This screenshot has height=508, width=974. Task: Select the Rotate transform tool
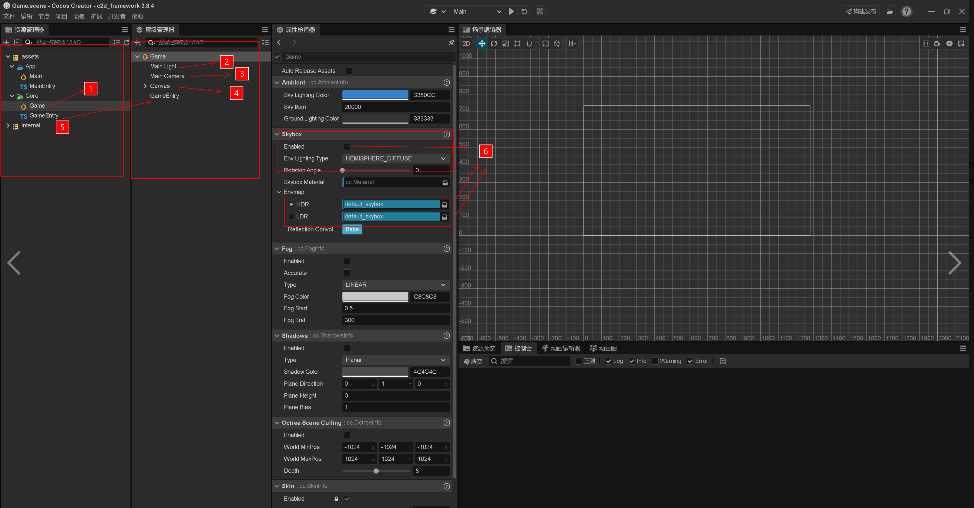(494, 43)
